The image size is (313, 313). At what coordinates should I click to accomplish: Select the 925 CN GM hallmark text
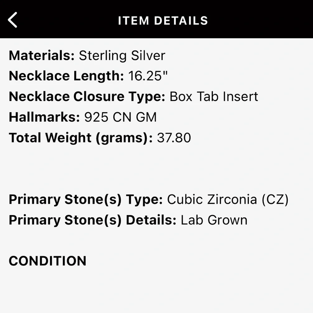(120, 117)
